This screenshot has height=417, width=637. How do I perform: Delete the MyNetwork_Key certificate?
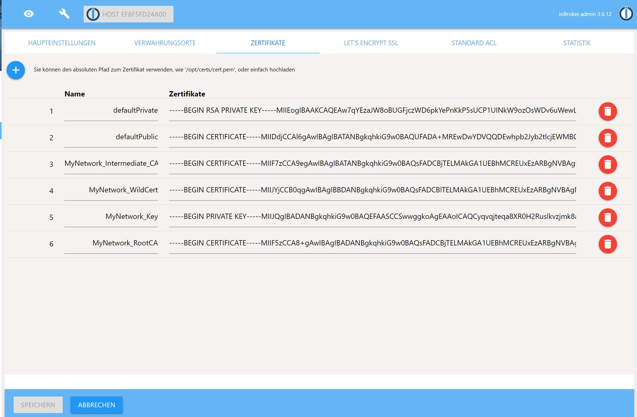(608, 217)
